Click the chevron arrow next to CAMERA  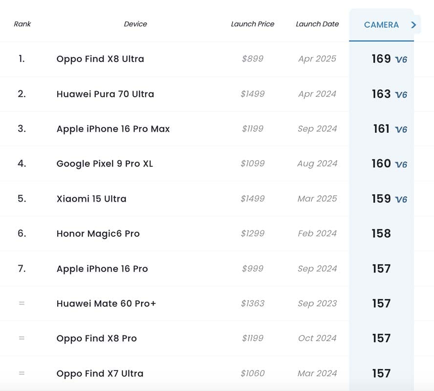coord(413,25)
